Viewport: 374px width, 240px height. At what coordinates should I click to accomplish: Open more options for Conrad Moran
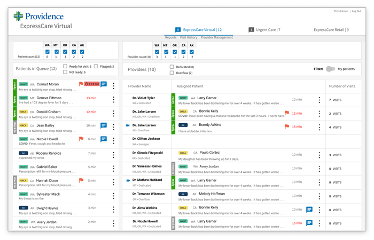(x=113, y=86)
